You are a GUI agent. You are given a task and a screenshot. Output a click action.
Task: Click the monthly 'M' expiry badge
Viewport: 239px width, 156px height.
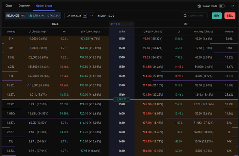click(x=85, y=16)
